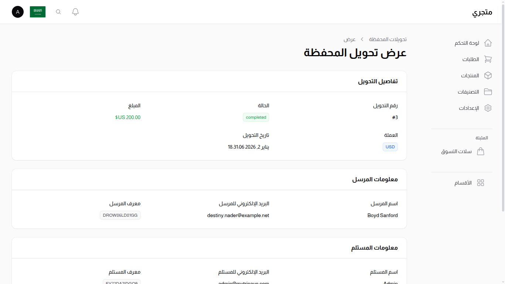The image size is (505, 284).
Task: Open the الإعدادات settings gear icon
Action: click(x=488, y=108)
